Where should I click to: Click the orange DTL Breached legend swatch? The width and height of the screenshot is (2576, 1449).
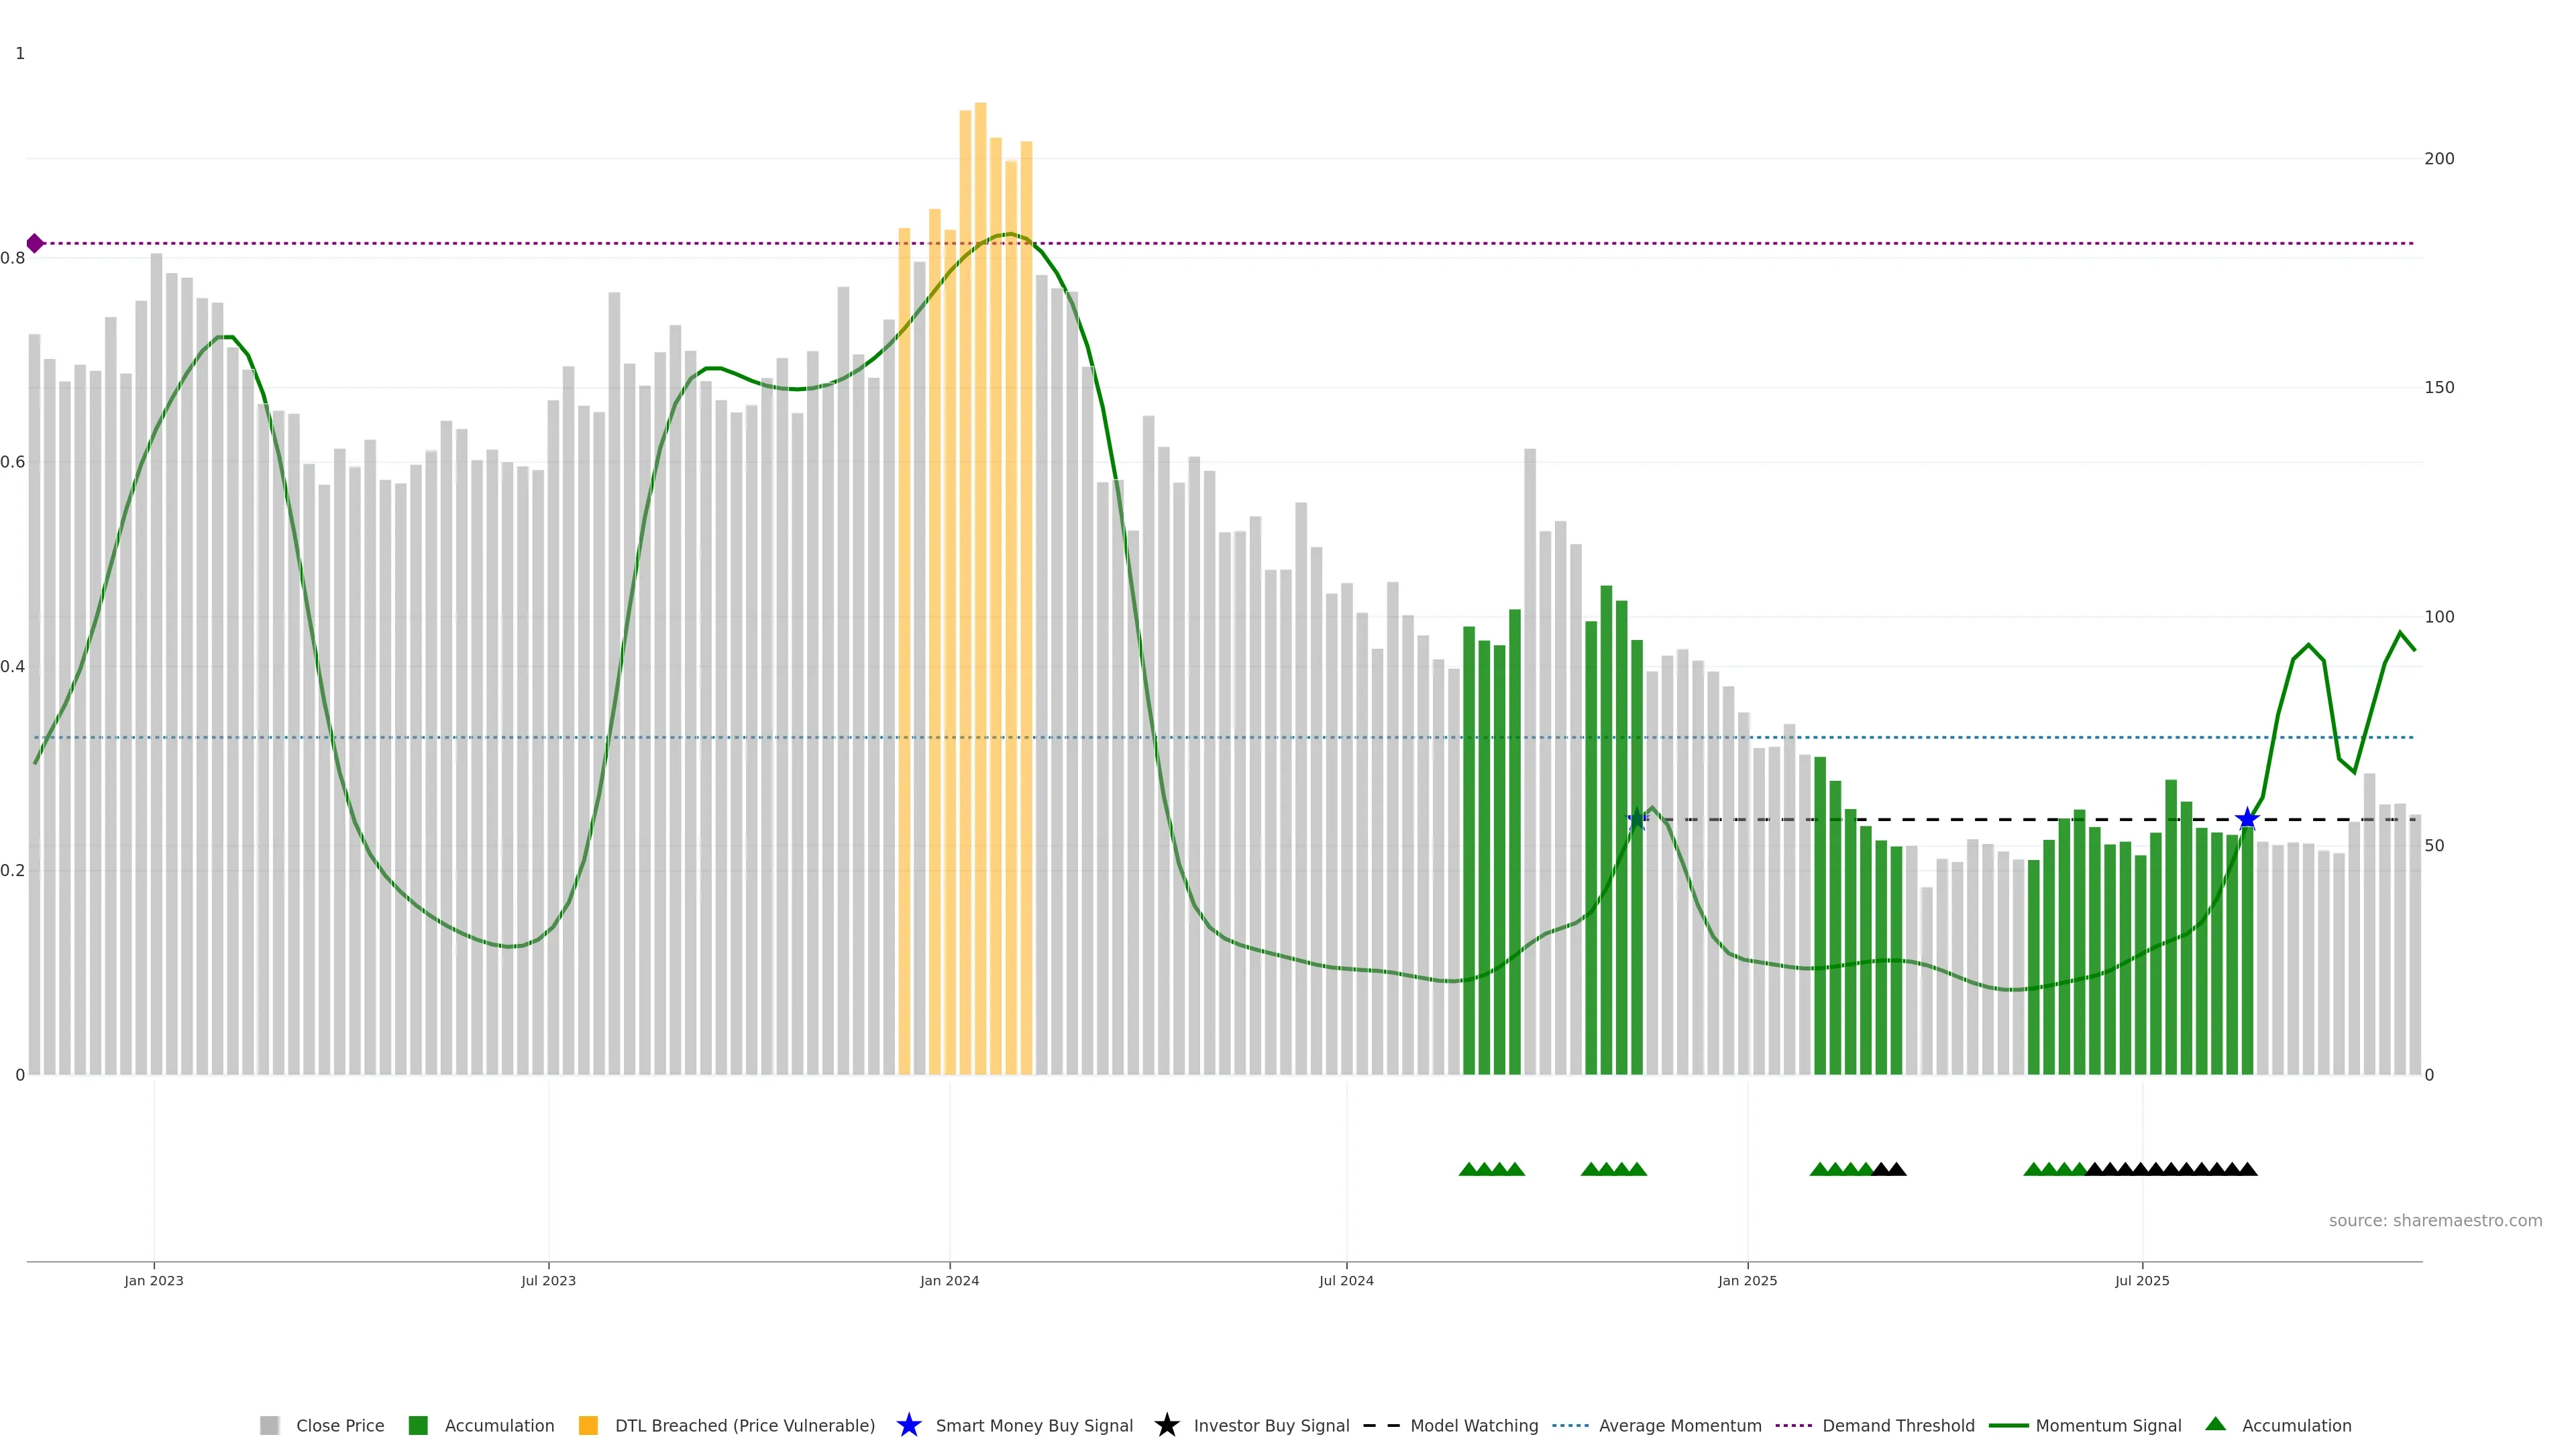click(x=588, y=1425)
